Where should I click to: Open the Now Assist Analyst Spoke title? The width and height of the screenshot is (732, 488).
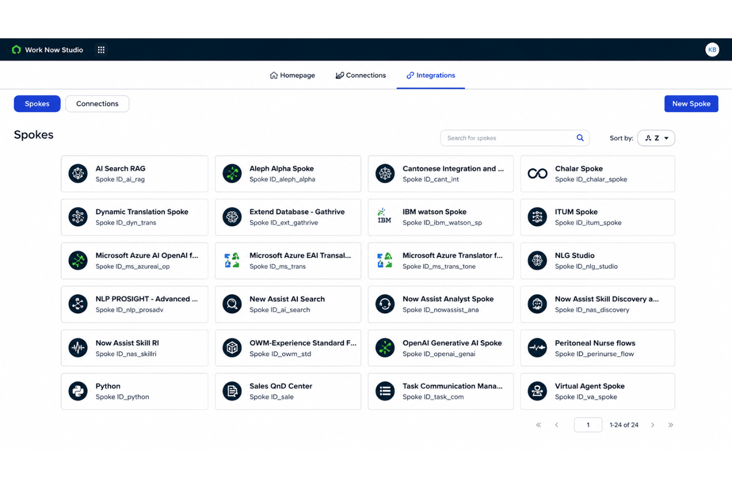[x=448, y=299]
